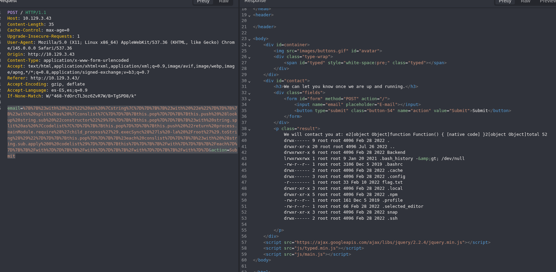The height and width of the screenshot is (272, 556).
Task: Click the Origin: http://10.129.3.43 header
Action: tap(41, 54)
